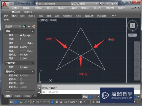The image size is (142, 106).
Task: Collapse the 三维效果 section
Action: click(x=33, y=63)
